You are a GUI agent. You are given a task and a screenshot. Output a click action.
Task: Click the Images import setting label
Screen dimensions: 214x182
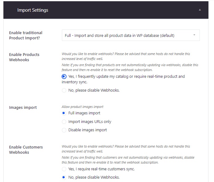tap(23, 108)
